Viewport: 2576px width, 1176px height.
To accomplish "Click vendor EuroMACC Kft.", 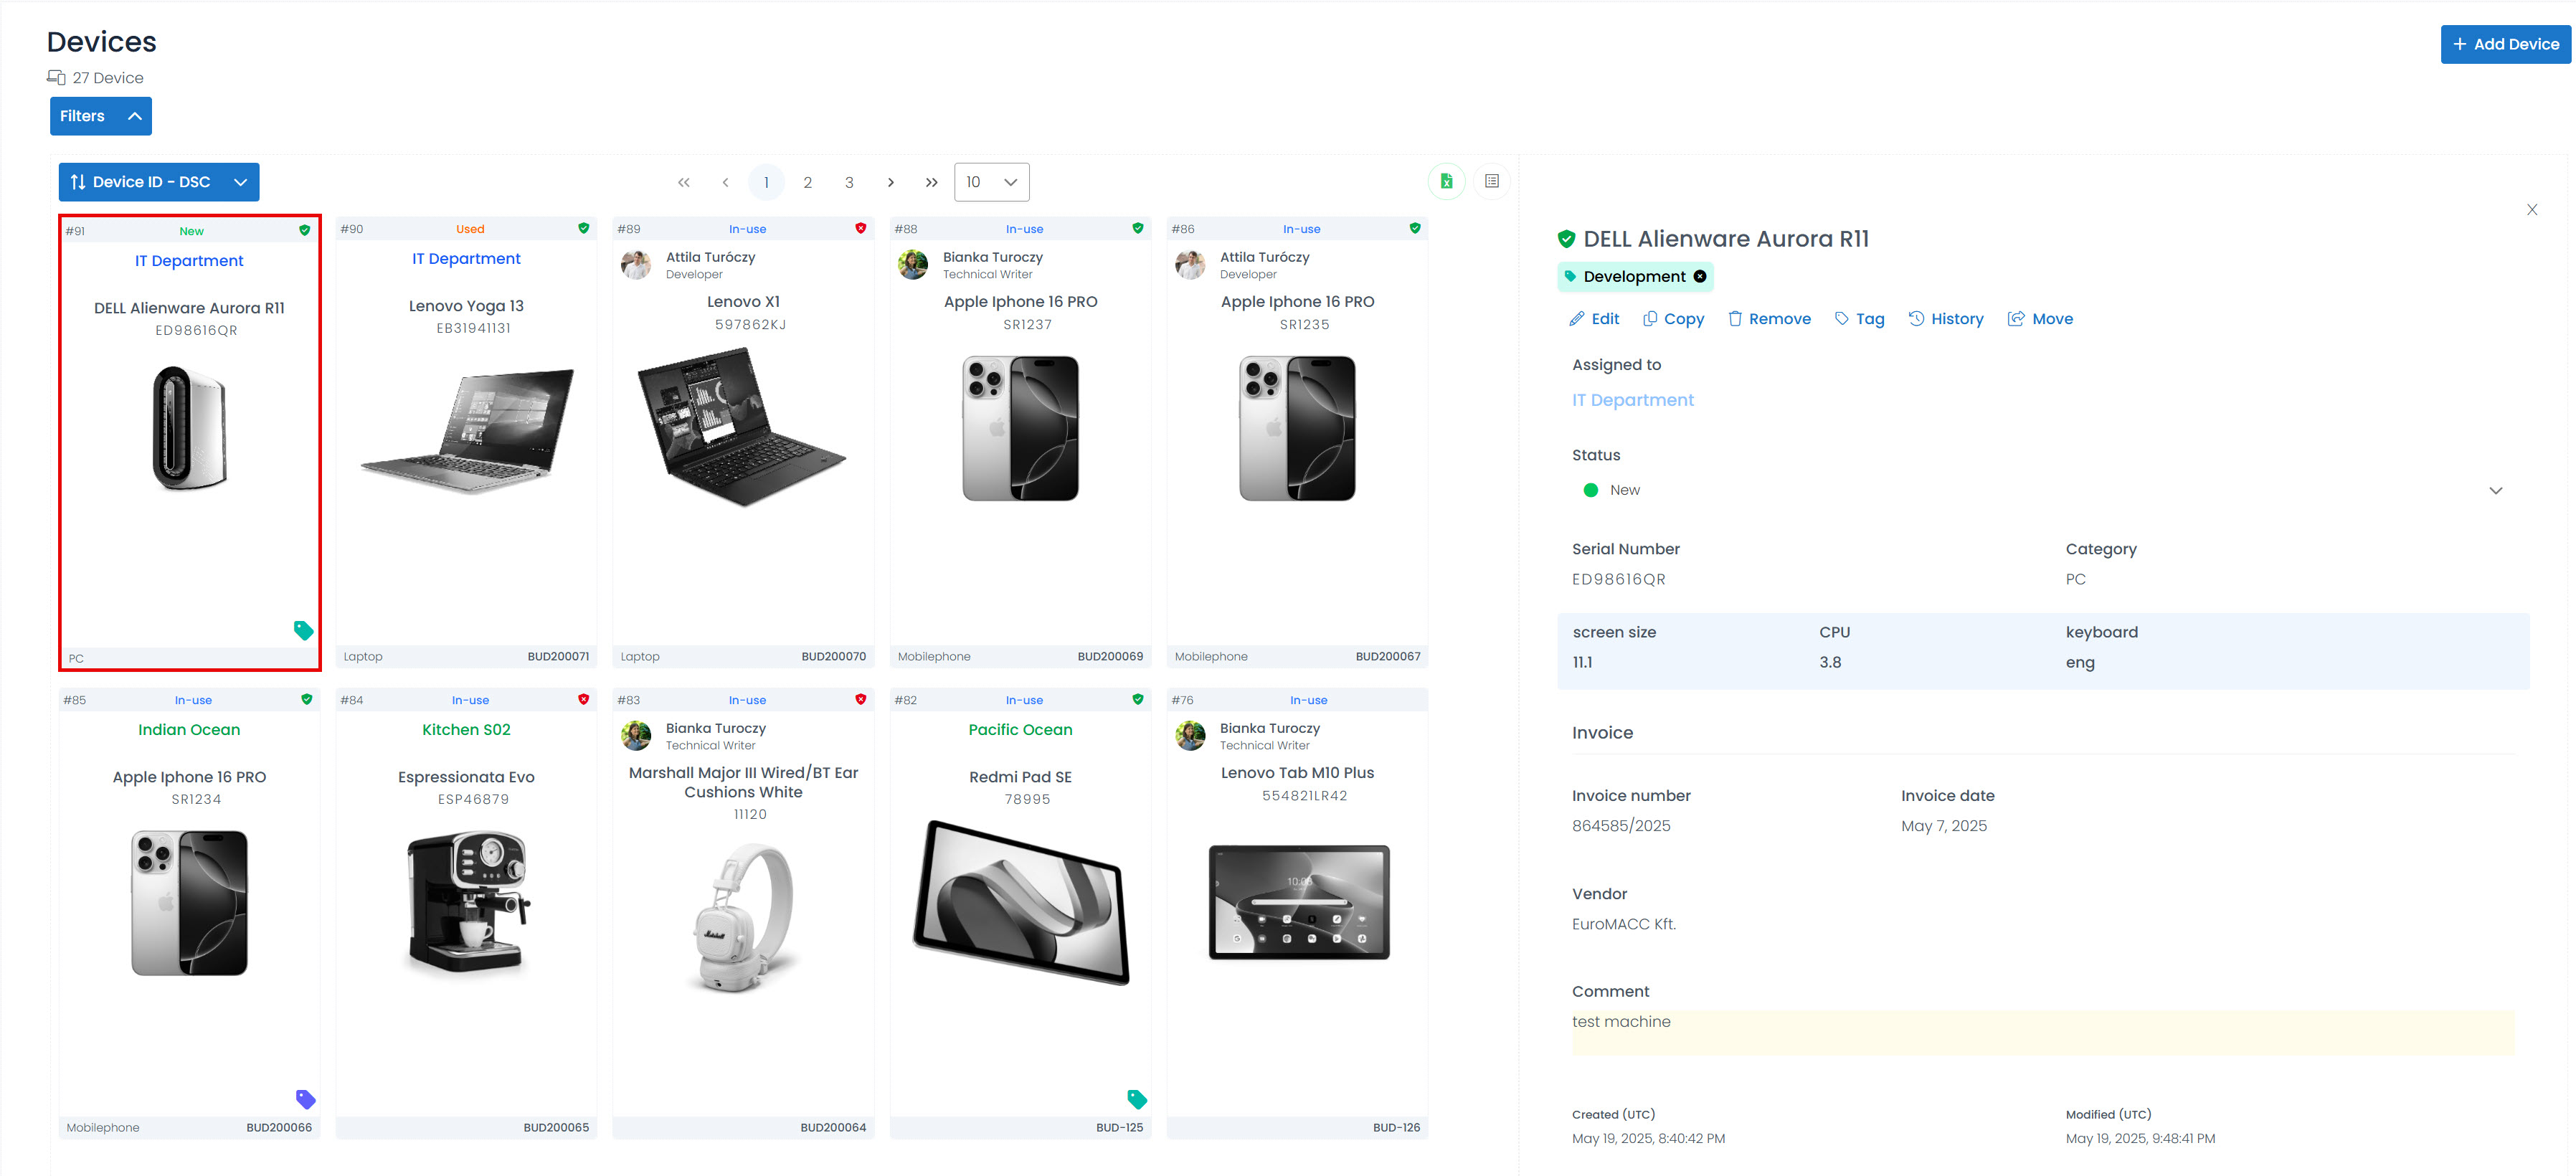I will tap(1624, 925).
